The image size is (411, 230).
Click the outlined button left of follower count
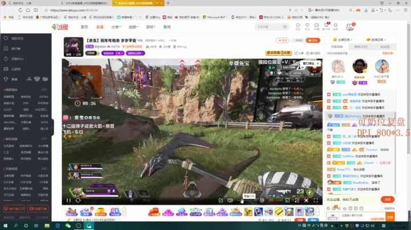(283, 40)
